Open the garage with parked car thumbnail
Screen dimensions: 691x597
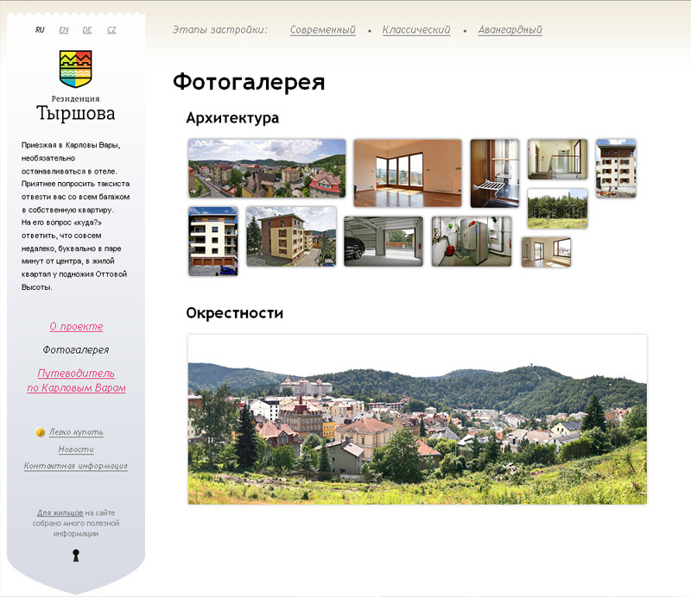pyautogui.click(x=383, y=241)
